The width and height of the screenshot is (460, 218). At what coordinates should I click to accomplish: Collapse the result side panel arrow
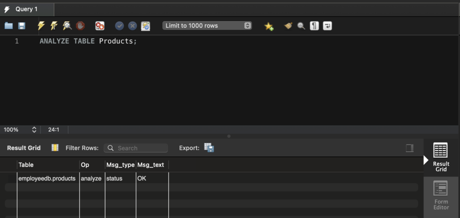pos(426,160)
